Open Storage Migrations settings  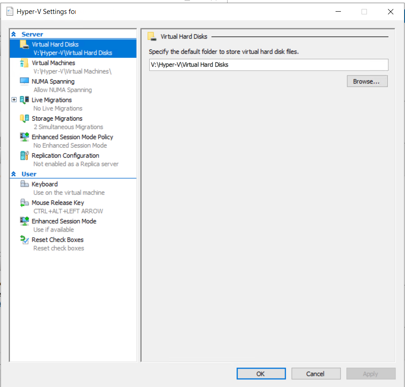(73, 123)
